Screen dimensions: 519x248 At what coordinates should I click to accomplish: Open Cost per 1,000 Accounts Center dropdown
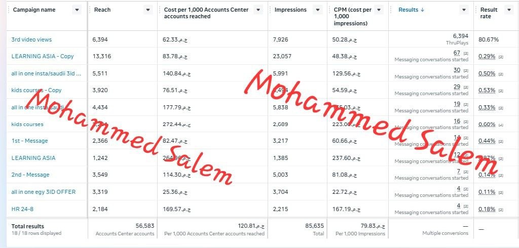click(x=258, y=10)
